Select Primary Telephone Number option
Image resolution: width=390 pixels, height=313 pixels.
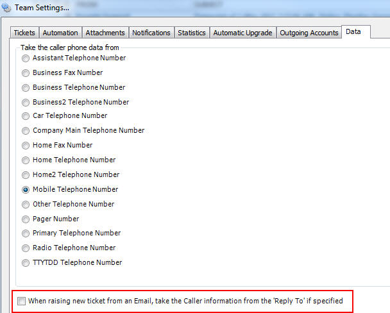coord(26,233)
